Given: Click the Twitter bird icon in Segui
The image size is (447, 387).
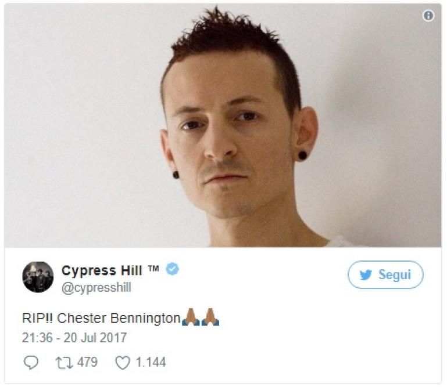Looking at the screenshot, I should (366, 275).
